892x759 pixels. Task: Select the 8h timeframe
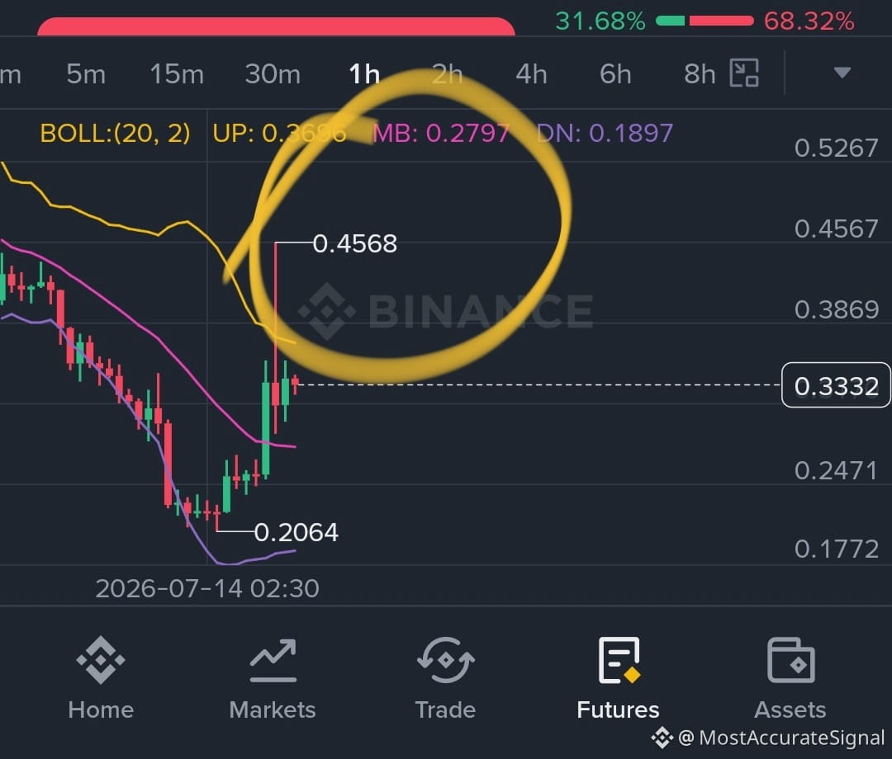point(700,74)
